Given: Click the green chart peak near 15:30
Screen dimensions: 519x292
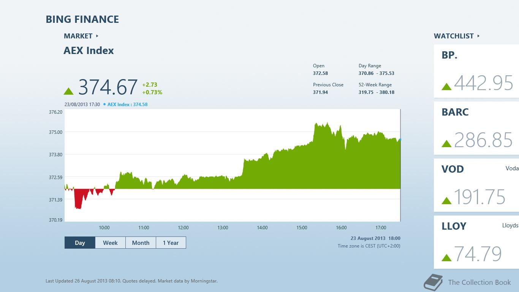Looking at the screenshot, I should (321, 127).
